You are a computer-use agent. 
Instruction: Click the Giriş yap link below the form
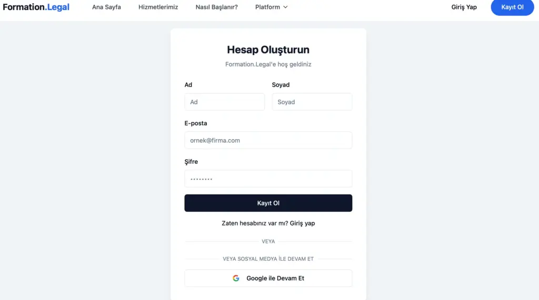(302, 223)
